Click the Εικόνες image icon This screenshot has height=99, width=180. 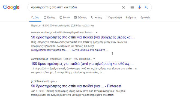tap(45, 17)
